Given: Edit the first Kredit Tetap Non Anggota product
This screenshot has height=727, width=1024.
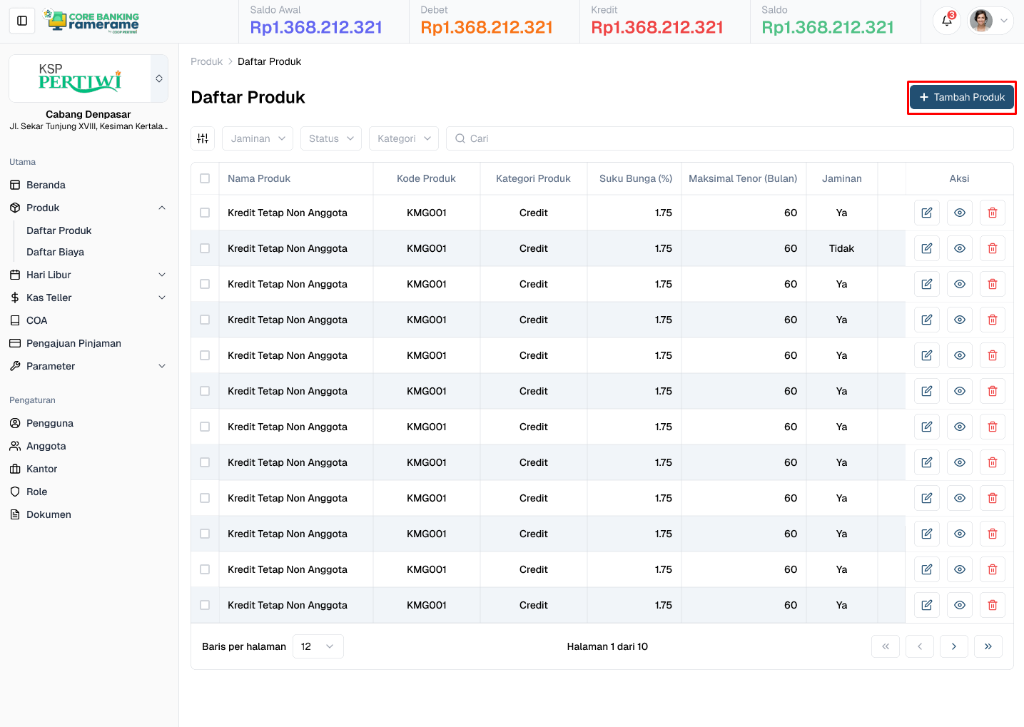Looking at the screenshot, I should point(926,212).
